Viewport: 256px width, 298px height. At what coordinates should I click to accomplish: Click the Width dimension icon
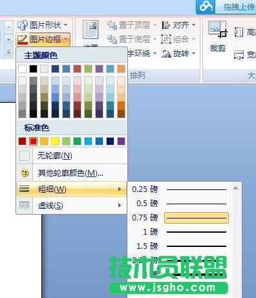click(x=239, y=54)
